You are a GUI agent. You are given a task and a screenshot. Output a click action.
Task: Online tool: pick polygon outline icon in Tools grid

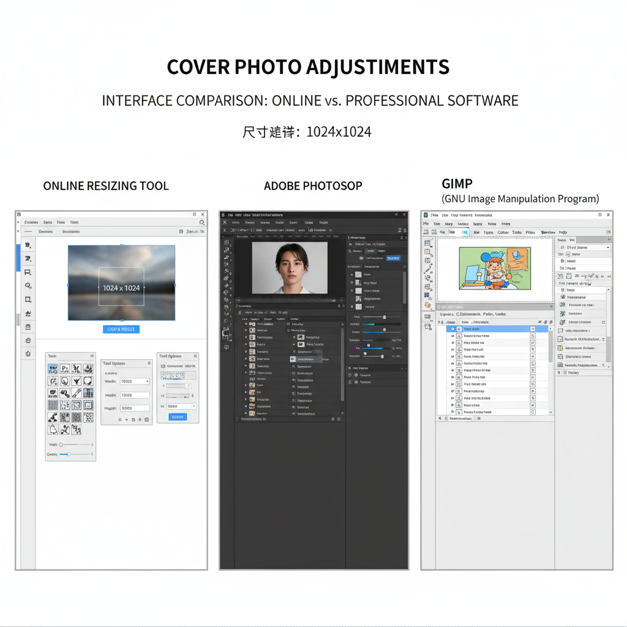[53, 430]
